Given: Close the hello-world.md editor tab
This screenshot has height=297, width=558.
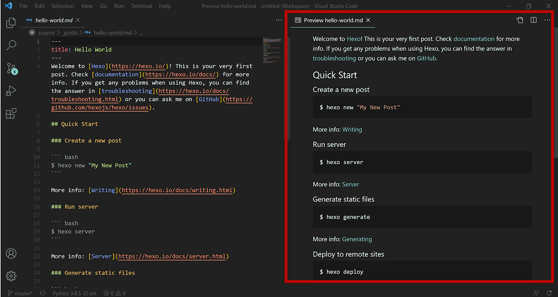Looking at the screenshot, I should [78, 20].
